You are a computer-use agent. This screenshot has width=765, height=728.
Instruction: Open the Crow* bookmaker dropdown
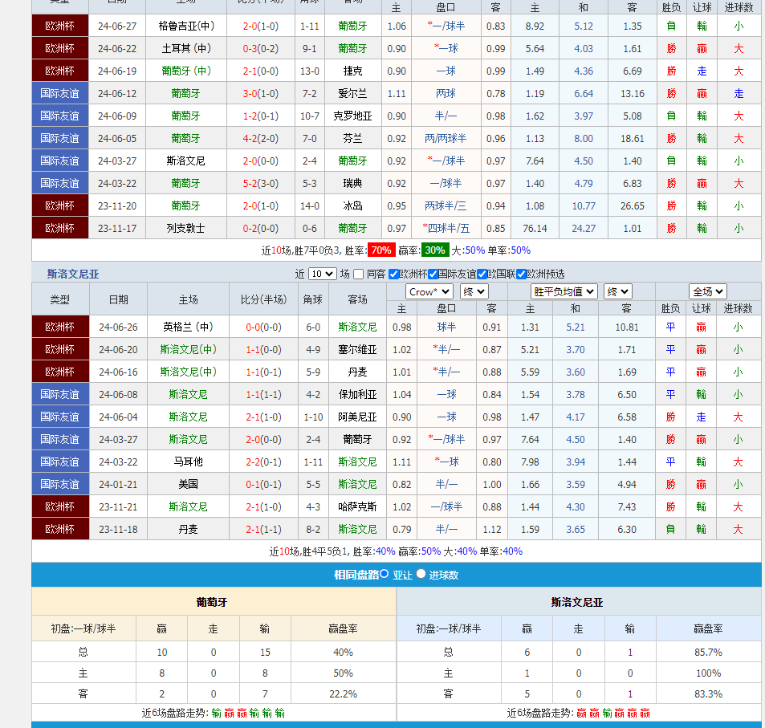tap(431, 291)
